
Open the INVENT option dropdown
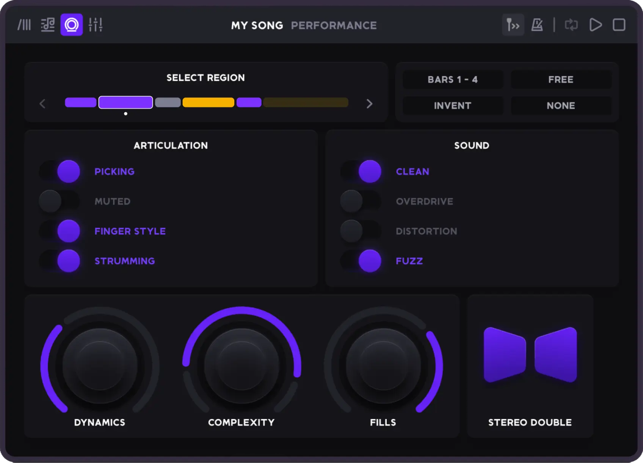(x=453, y=106)
